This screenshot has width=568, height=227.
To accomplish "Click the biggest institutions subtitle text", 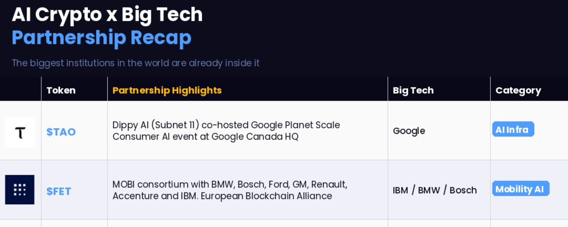I will pos(135,63).
